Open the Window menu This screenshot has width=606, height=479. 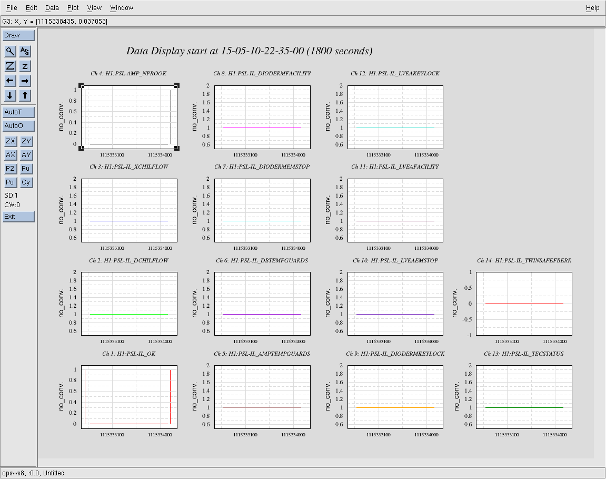click(122, 8)
